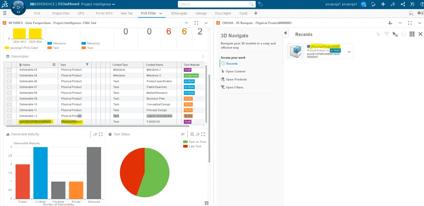
Task: Open Deliverables three-dot options menu
Action: pyautogui.click(x=203, y=56)
